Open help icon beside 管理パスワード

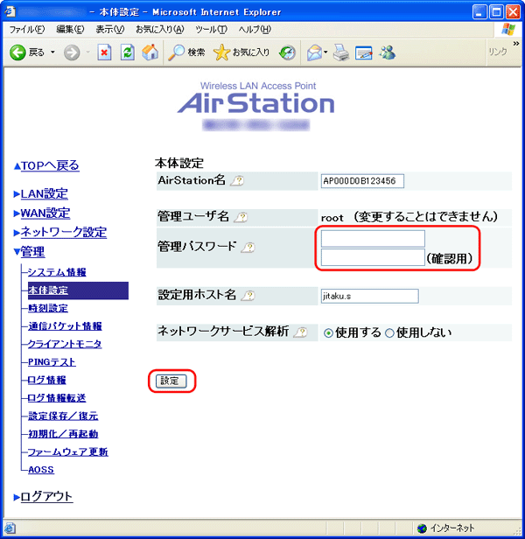pyautogui.click(x=248, y=247)
